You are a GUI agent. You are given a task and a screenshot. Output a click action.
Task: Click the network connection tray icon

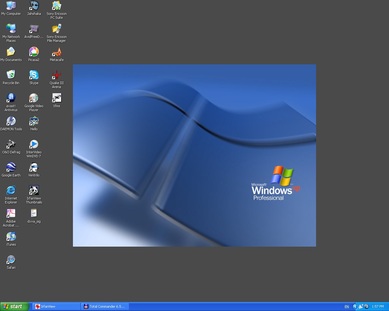click(x=361, y=307)
